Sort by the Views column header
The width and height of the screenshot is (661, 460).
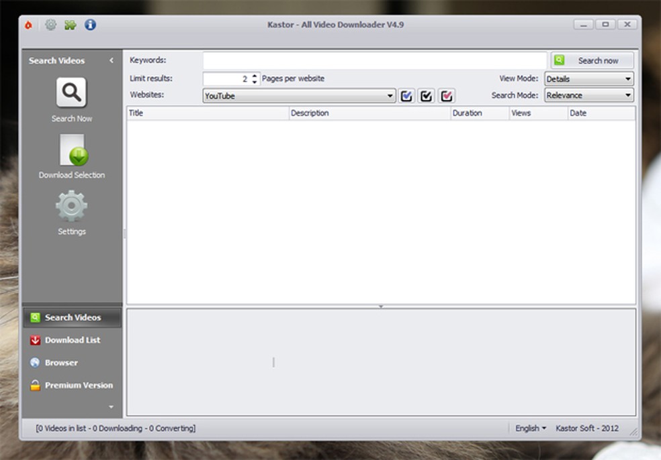(538, 113)
